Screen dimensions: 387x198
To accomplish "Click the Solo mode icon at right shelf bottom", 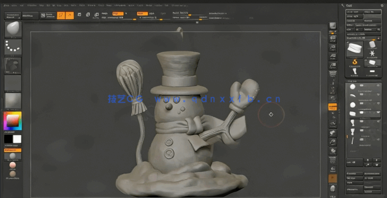I will pyautogui.click(x=333, y=189).
